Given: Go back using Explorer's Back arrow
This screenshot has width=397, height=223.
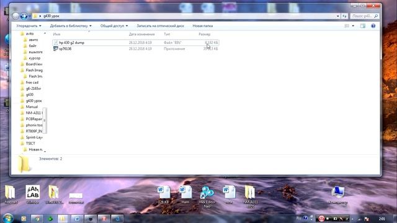Looking at the screenshot, I should (x=16, y=16).
